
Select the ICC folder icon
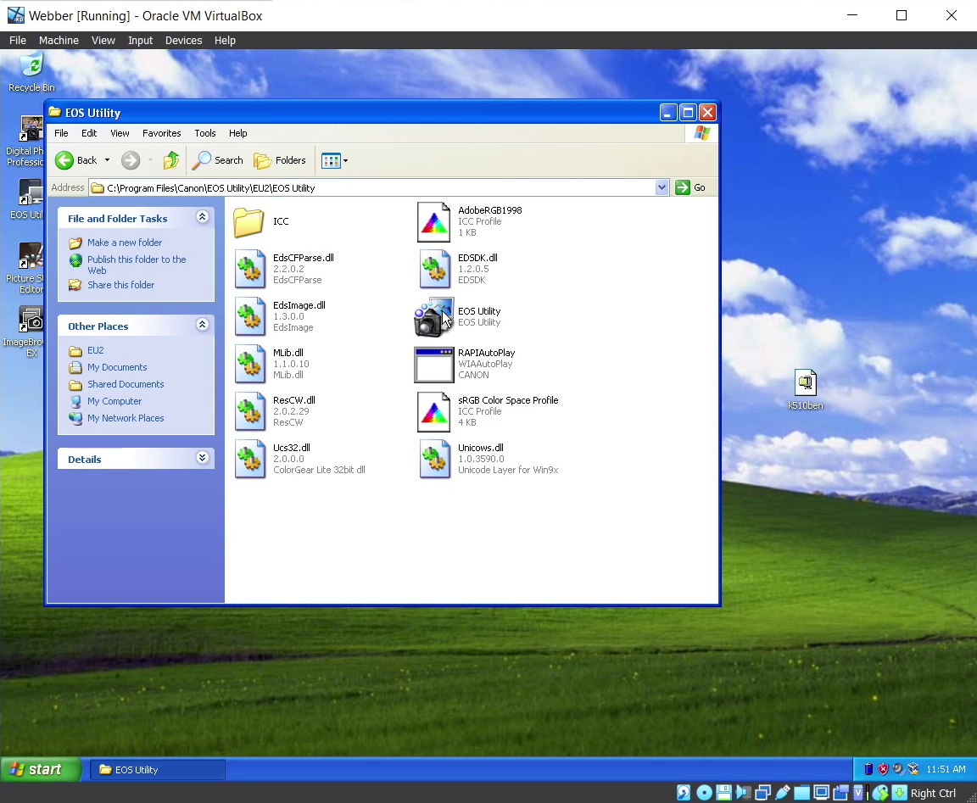coord(249,222)
